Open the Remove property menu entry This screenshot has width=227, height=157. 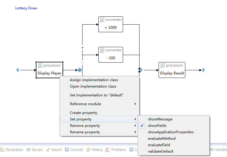(x=100, y=126)
